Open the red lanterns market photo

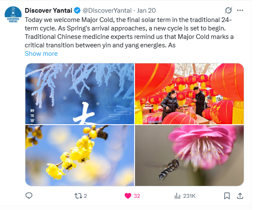pyautogui.click(x=190, y=94)
